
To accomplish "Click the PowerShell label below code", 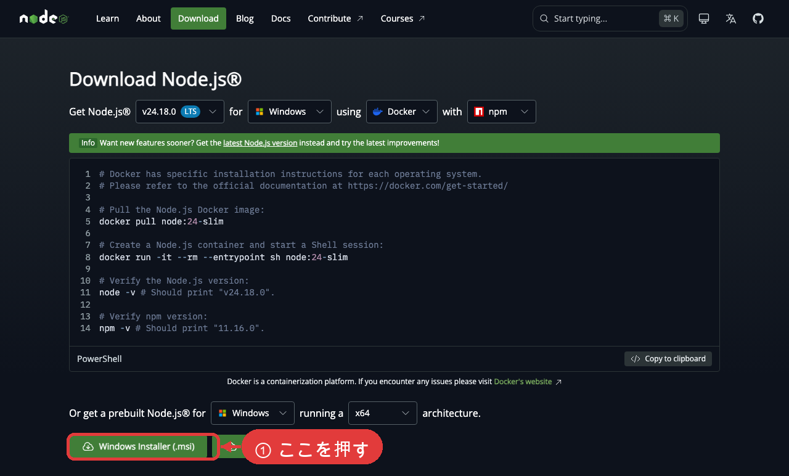I will 99,359.
